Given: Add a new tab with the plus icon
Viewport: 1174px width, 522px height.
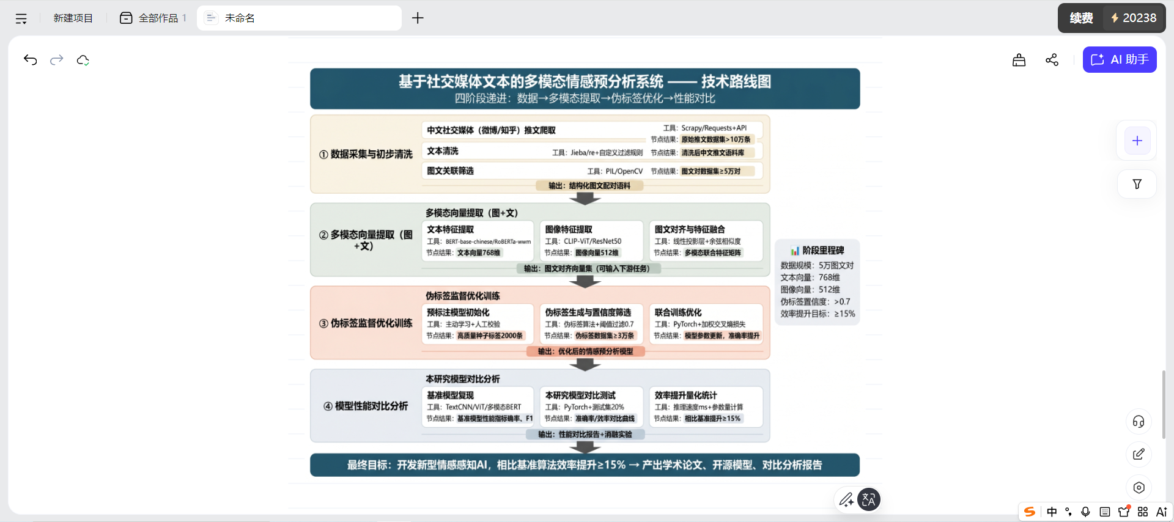Looking at the screenshot, I should coord(418,18).
